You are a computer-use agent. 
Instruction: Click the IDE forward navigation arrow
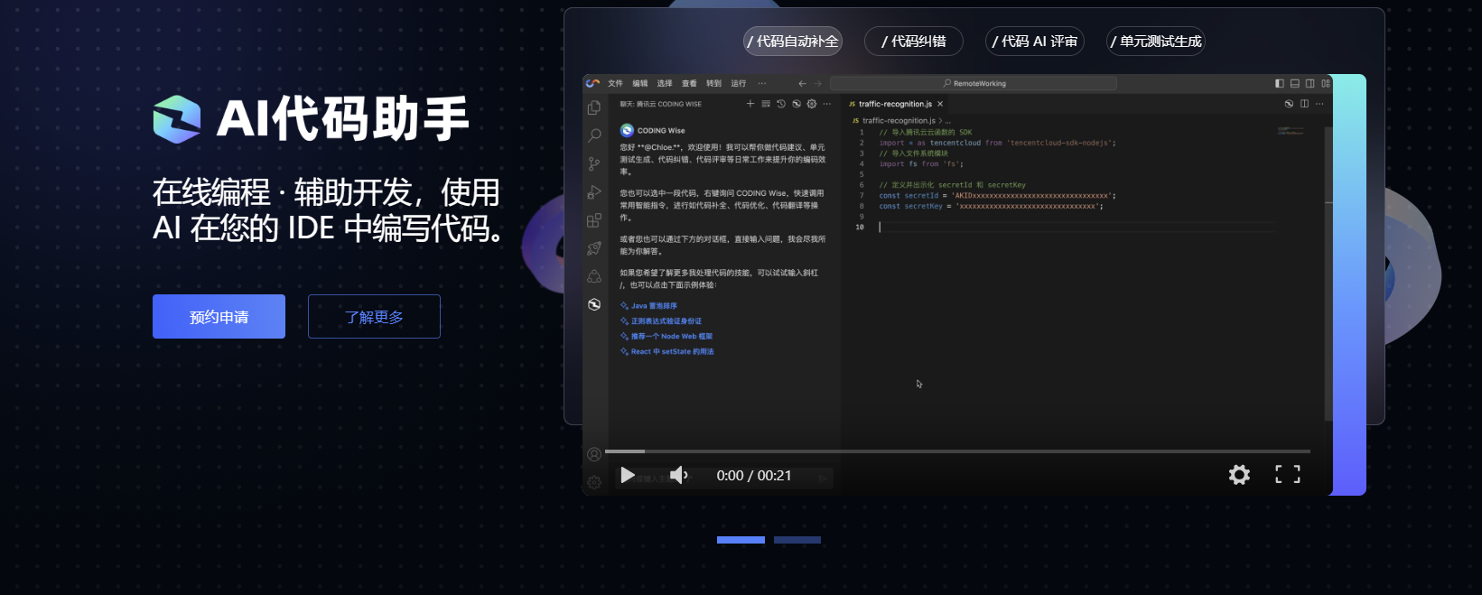click(x=817, y=83)
